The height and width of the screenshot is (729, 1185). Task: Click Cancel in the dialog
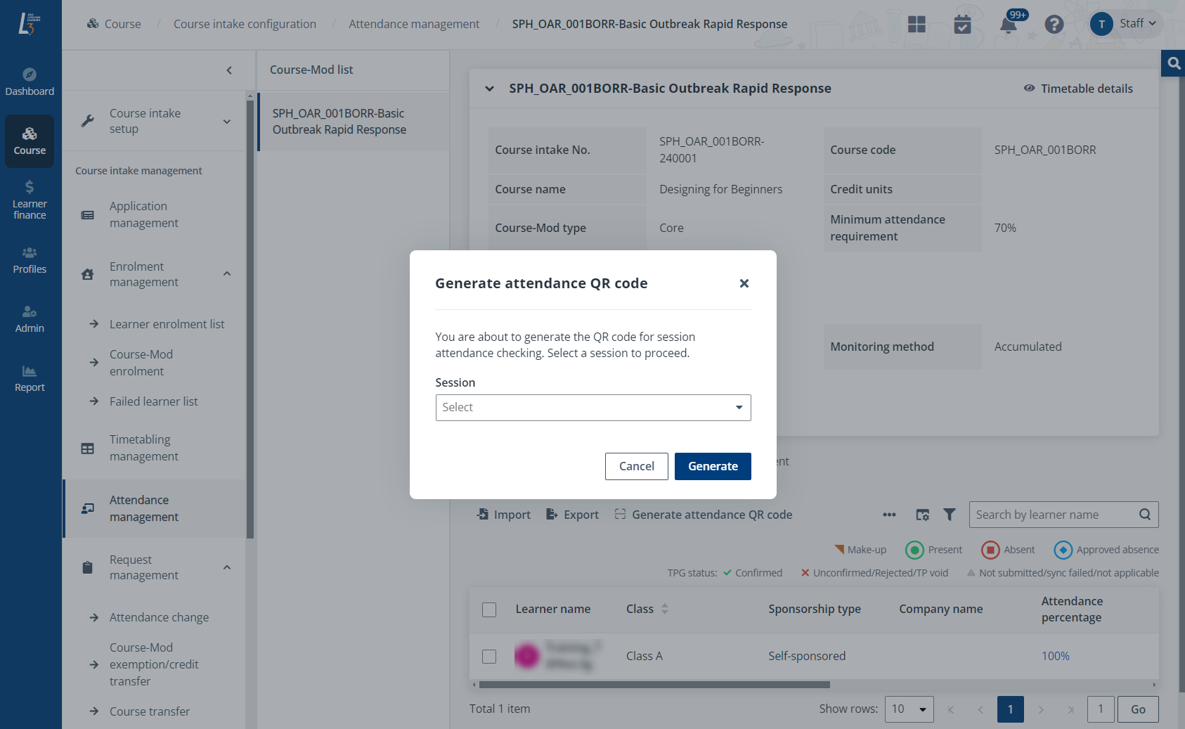point(636,466)
